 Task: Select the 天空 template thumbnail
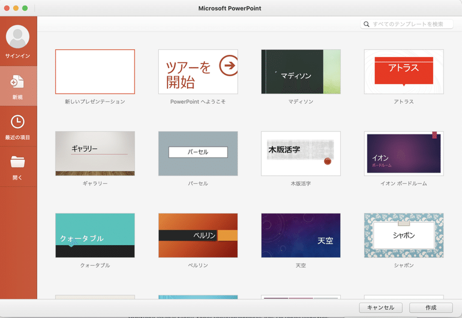tap(301, 235)
